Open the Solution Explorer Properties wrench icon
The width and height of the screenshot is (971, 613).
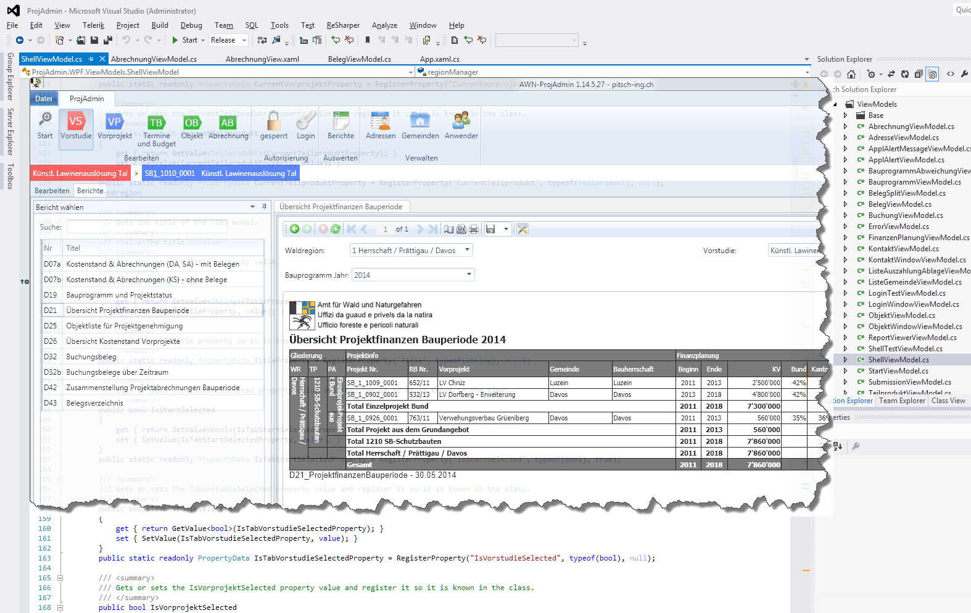click(964, 74)
